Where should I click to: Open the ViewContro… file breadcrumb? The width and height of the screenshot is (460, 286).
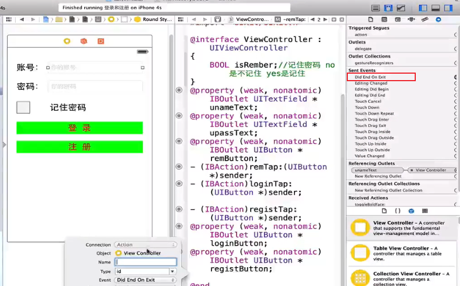248,19
